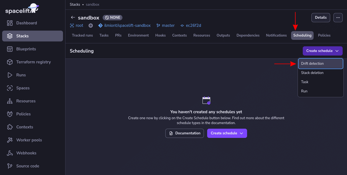The width and height of the screenshot is (347, 175).
Task: Open the Policies tab in the stack
Action: [324, 35]
